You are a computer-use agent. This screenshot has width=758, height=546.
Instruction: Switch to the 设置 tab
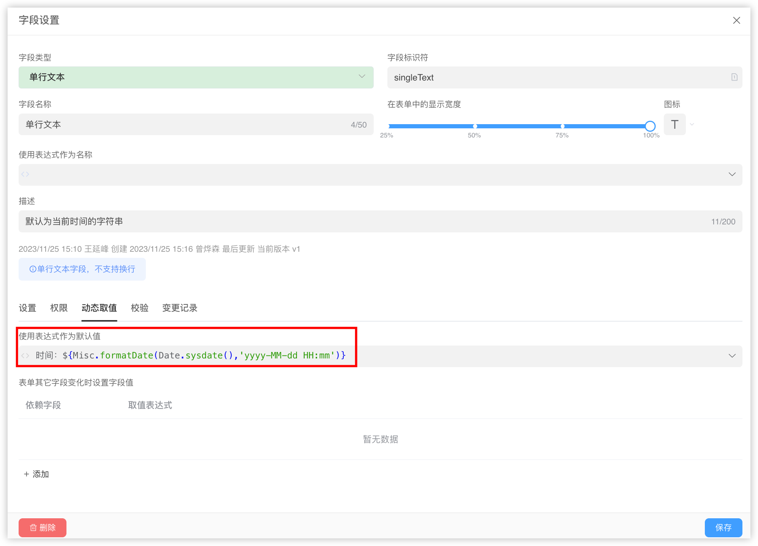(x=27, y=308)
